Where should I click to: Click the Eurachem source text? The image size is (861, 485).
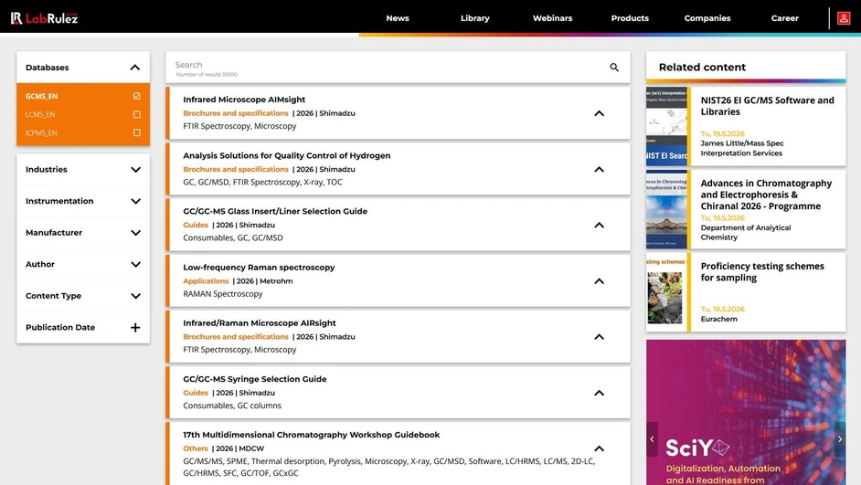[x=718, y=319]
